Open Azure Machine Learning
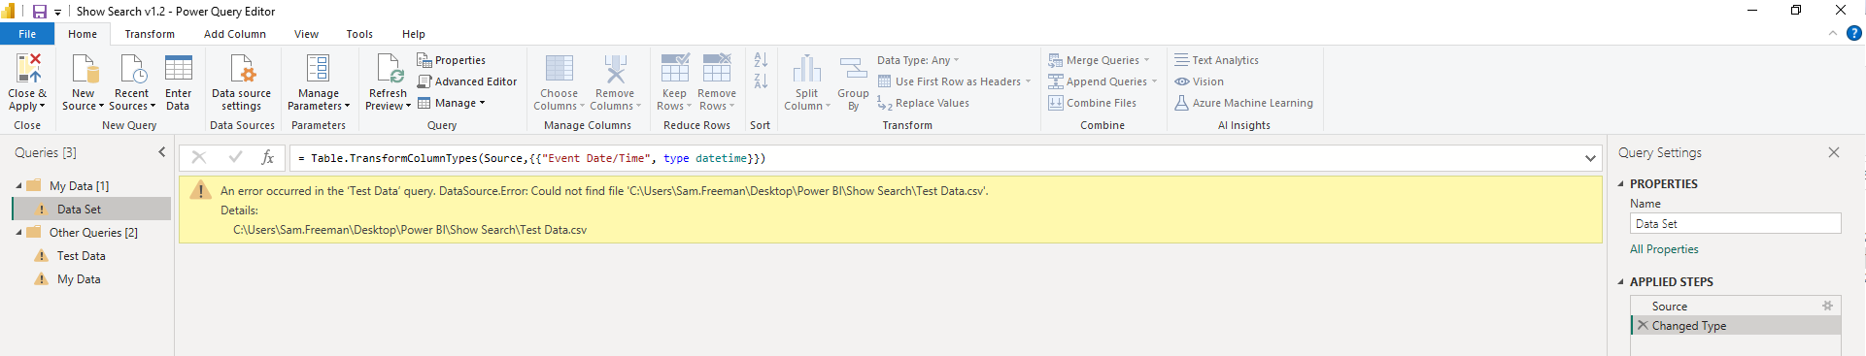Screen dimensions: 1866x356 pos(1243,103)
